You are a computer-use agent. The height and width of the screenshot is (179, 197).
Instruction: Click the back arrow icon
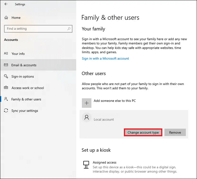tap(6, 4)
